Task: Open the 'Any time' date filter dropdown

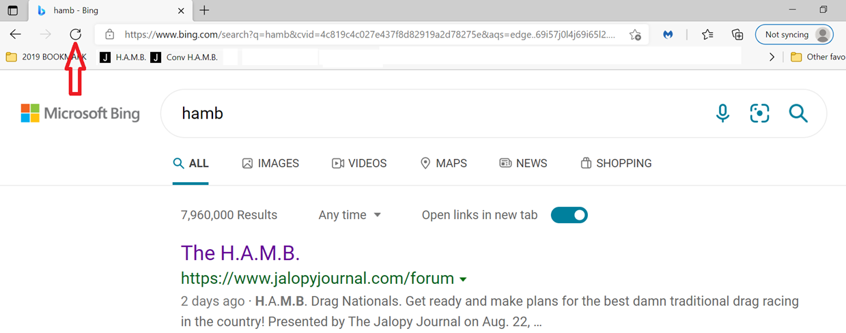Action: click(350, 215)
